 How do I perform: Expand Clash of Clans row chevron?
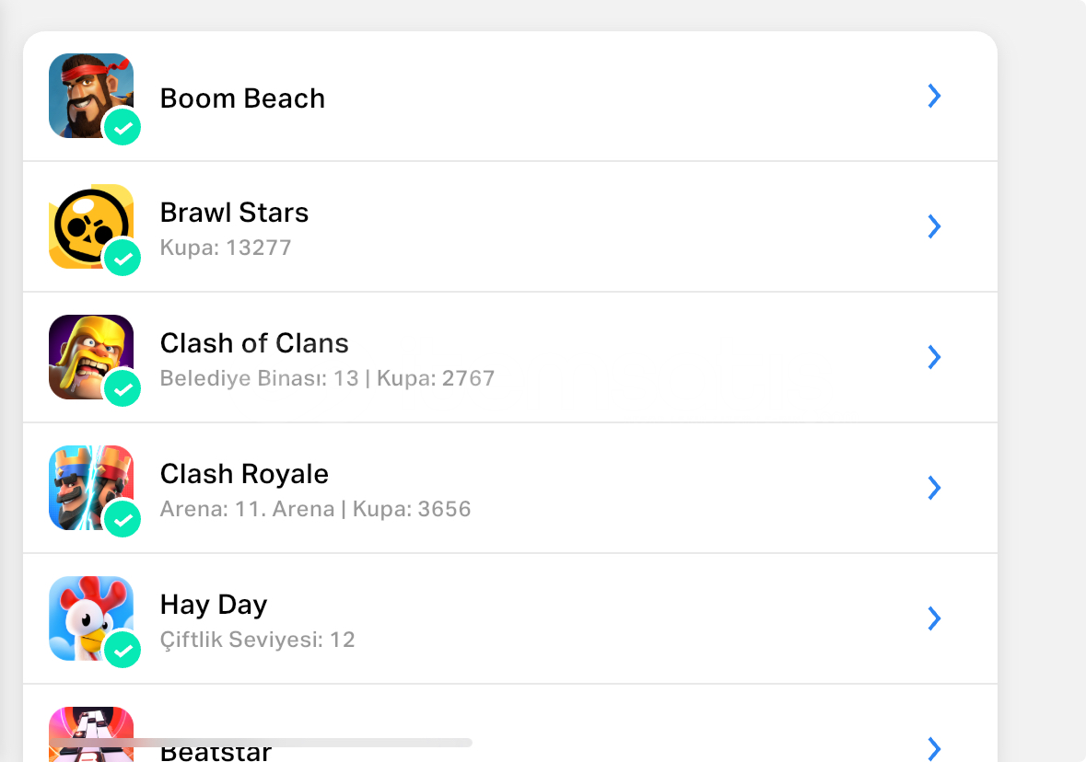(x=934, y=357)
